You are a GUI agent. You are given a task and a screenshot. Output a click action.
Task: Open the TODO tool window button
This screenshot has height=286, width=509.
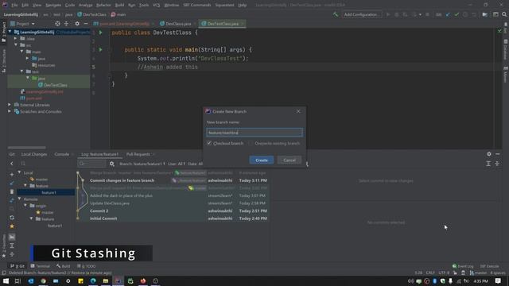[87, 266]
